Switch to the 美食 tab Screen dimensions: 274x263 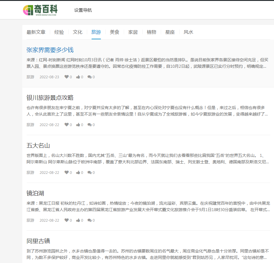(114, 32)
